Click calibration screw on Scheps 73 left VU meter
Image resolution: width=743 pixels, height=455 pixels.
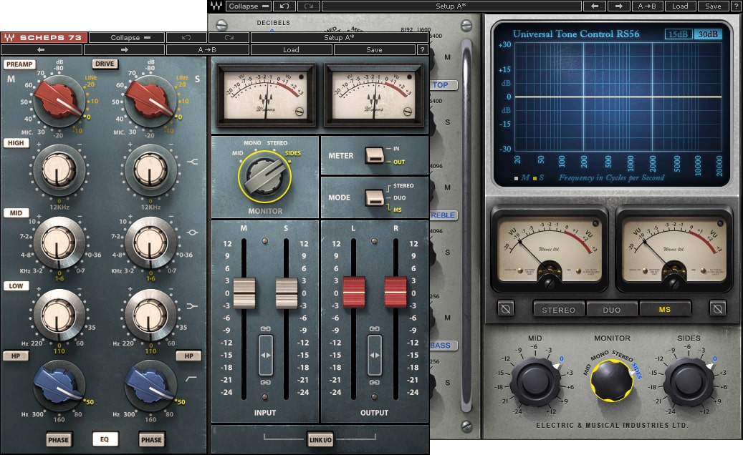click(x=299, y=112)
